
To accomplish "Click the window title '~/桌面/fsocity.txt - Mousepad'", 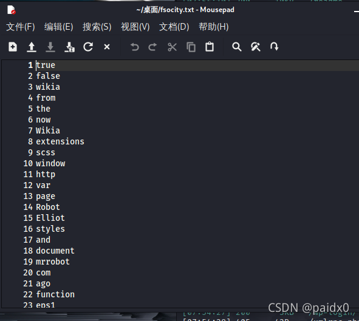I will coord(185,10).
